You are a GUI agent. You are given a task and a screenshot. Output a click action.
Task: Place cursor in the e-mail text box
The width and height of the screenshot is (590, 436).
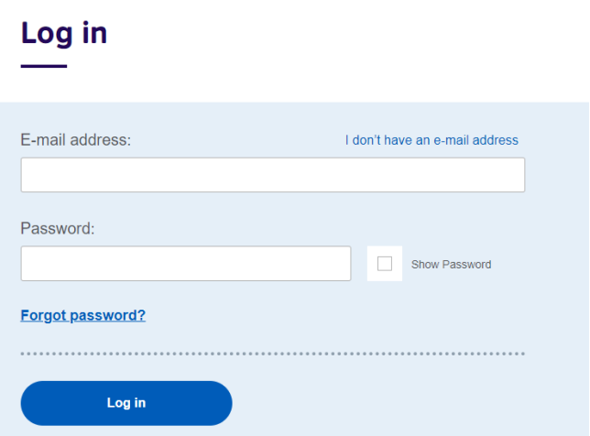272,175
